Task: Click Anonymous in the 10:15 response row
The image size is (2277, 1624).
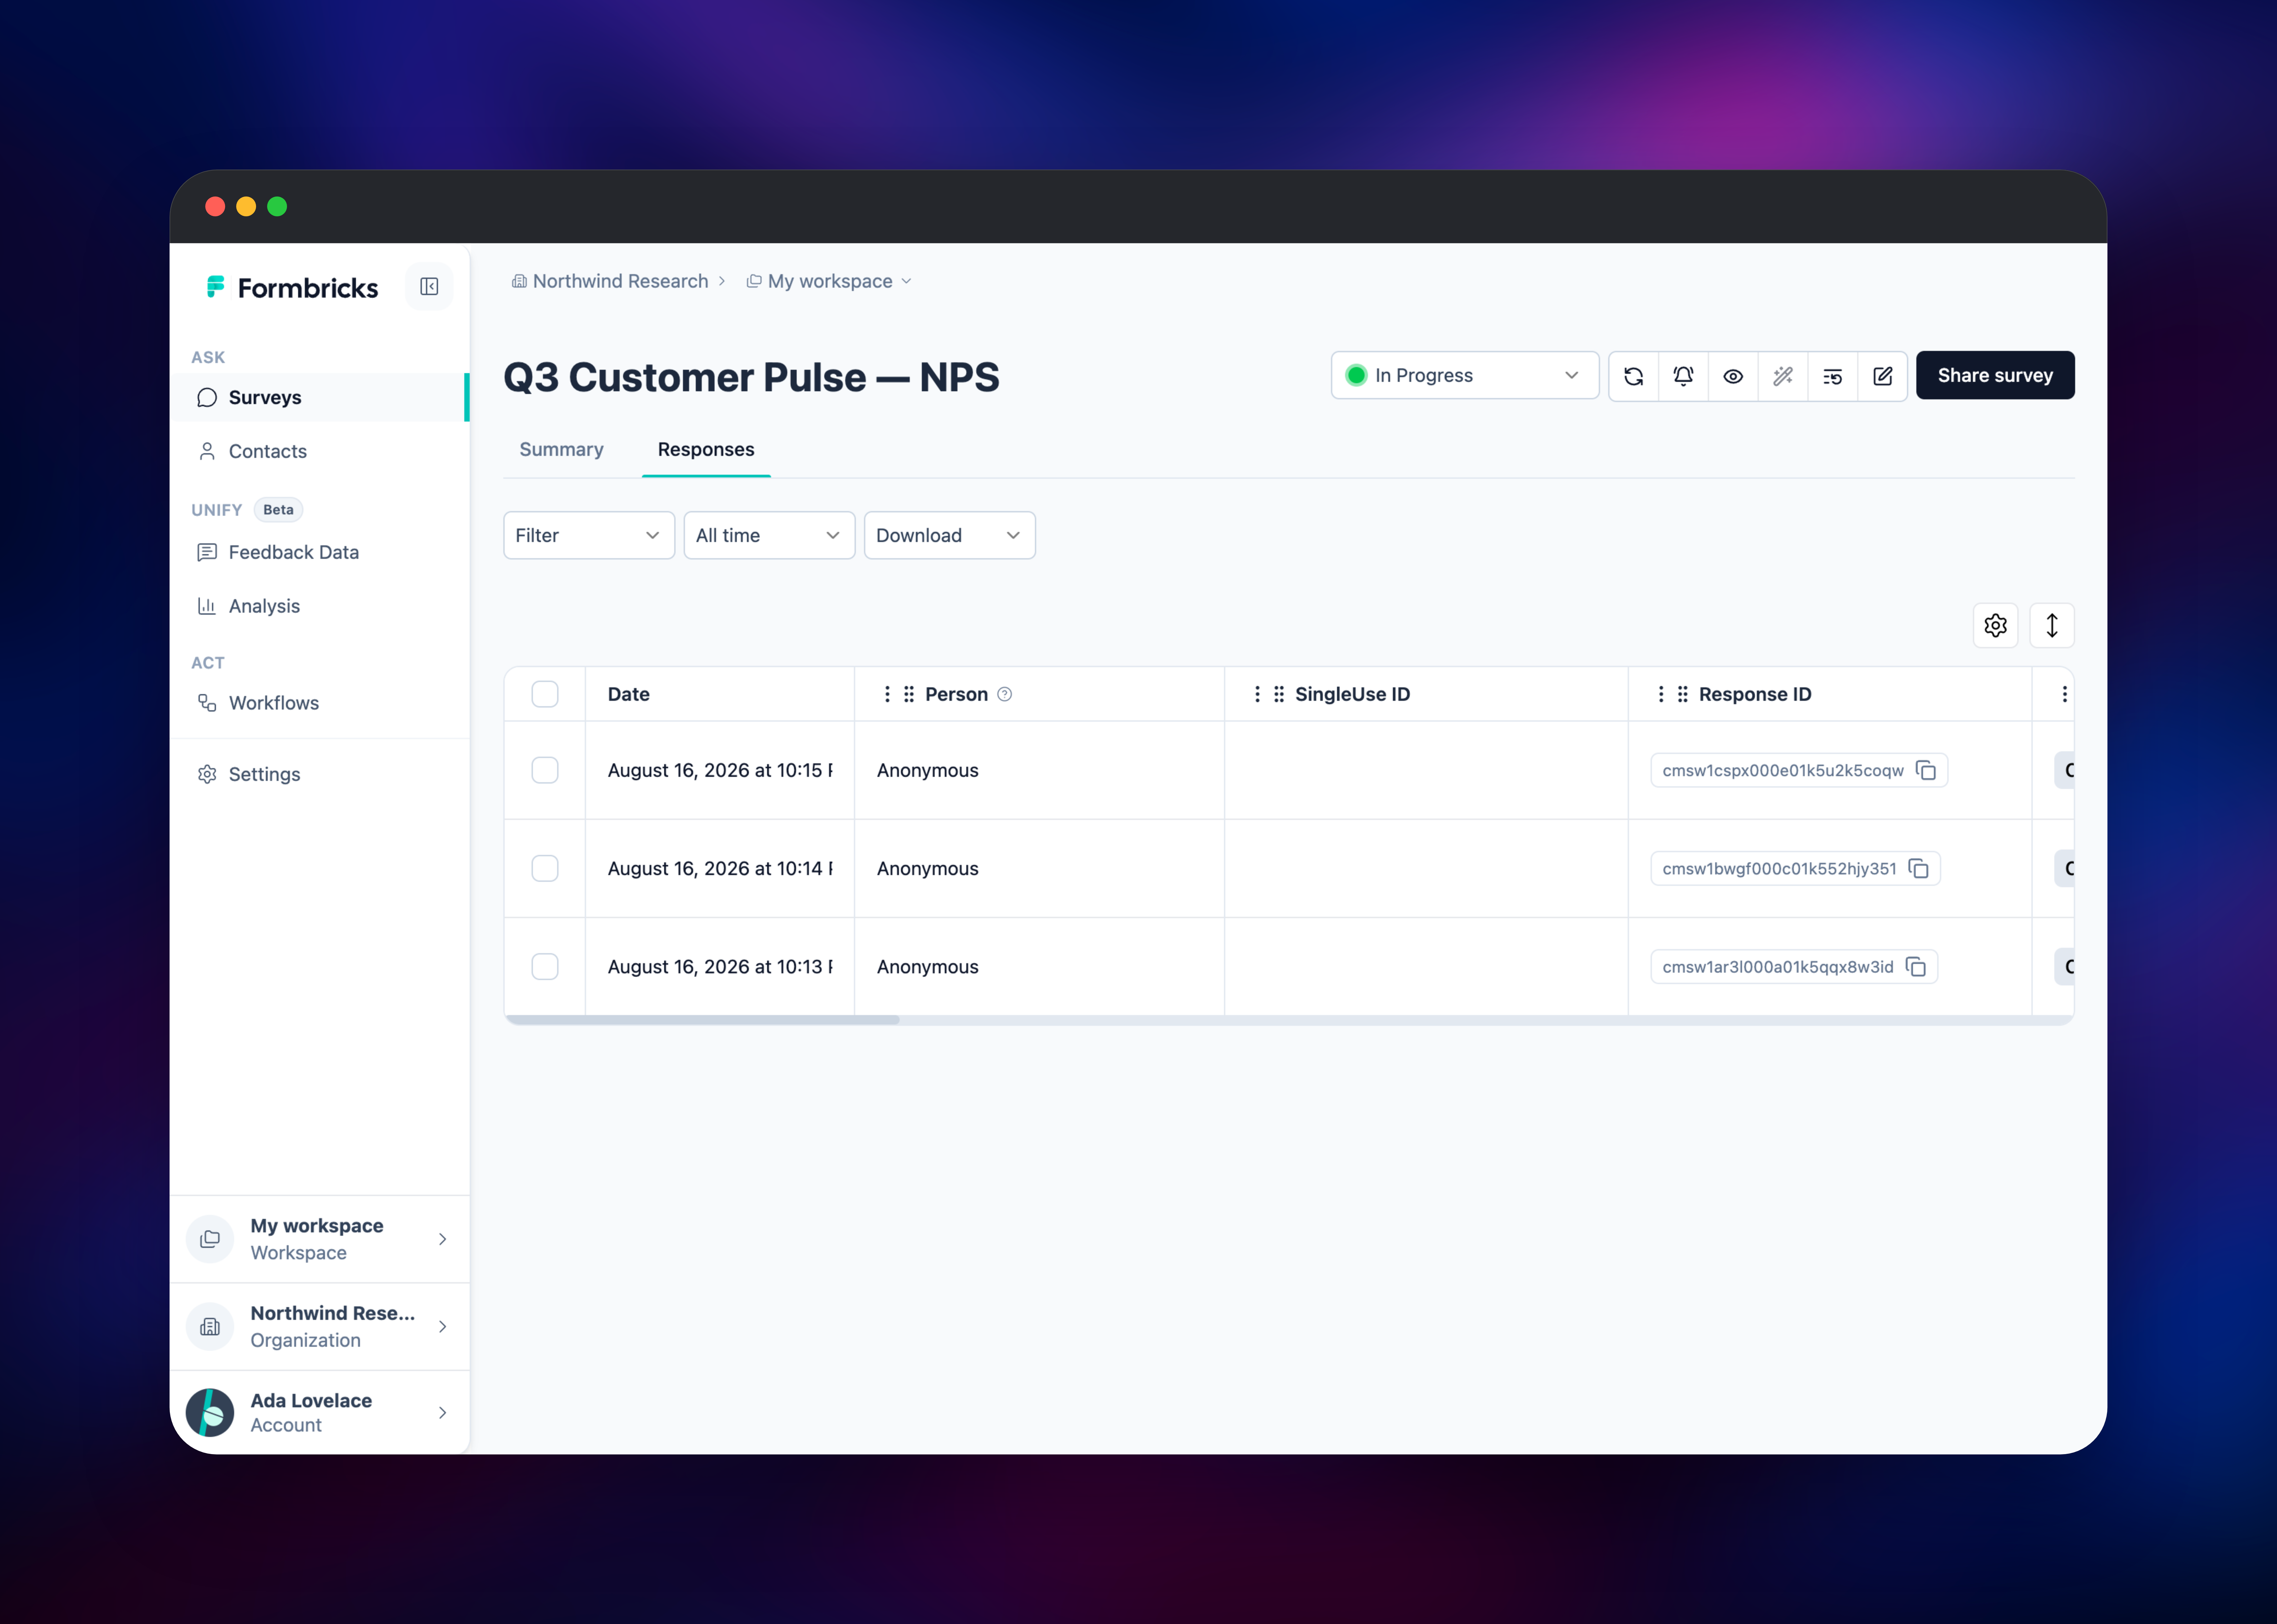Action: [928, 770]
